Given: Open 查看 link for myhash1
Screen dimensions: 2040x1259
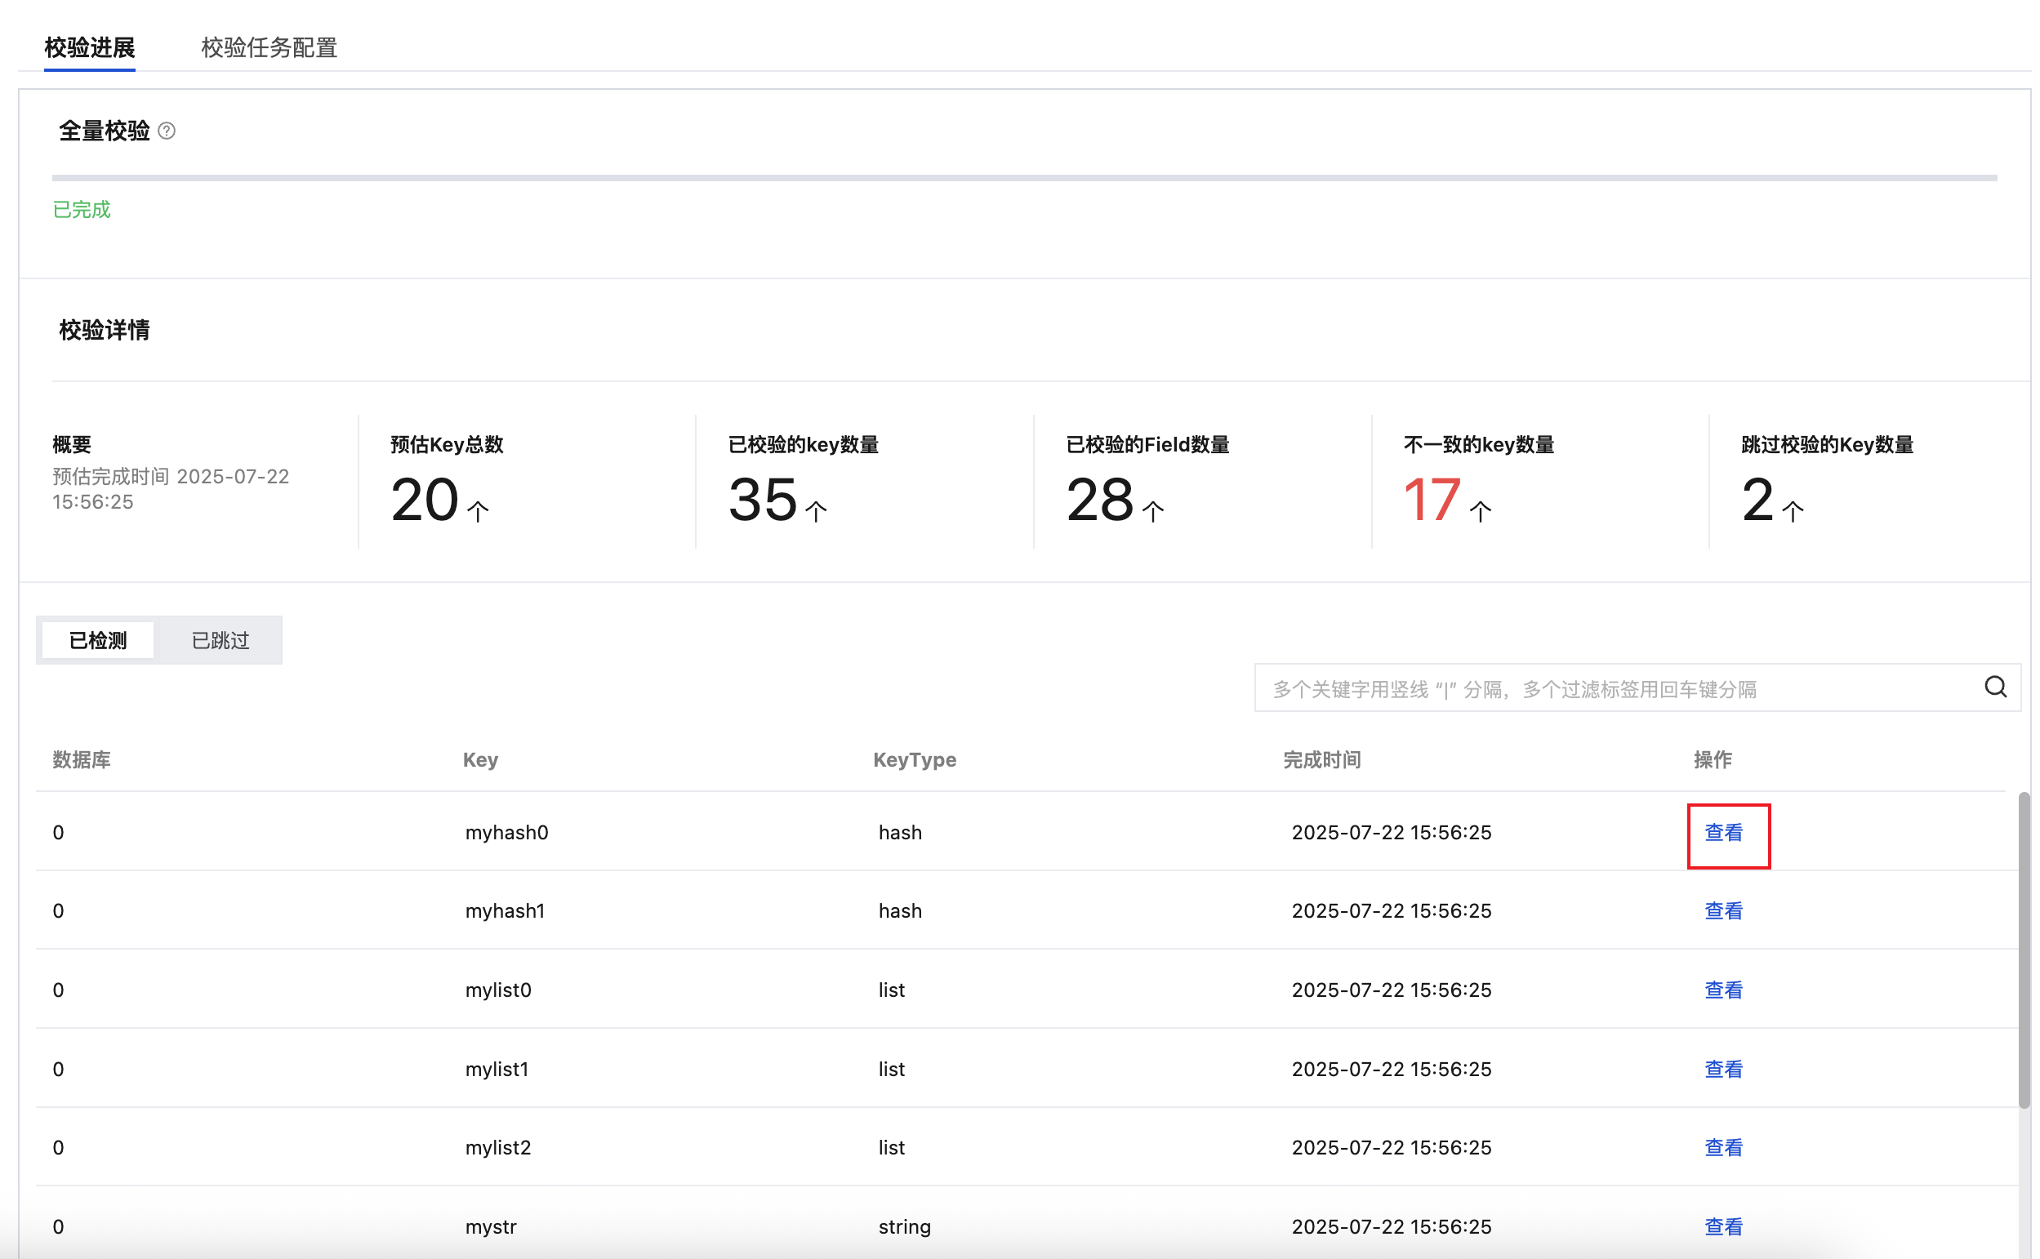Looking at the screenshot, I should click(1723, 911).
